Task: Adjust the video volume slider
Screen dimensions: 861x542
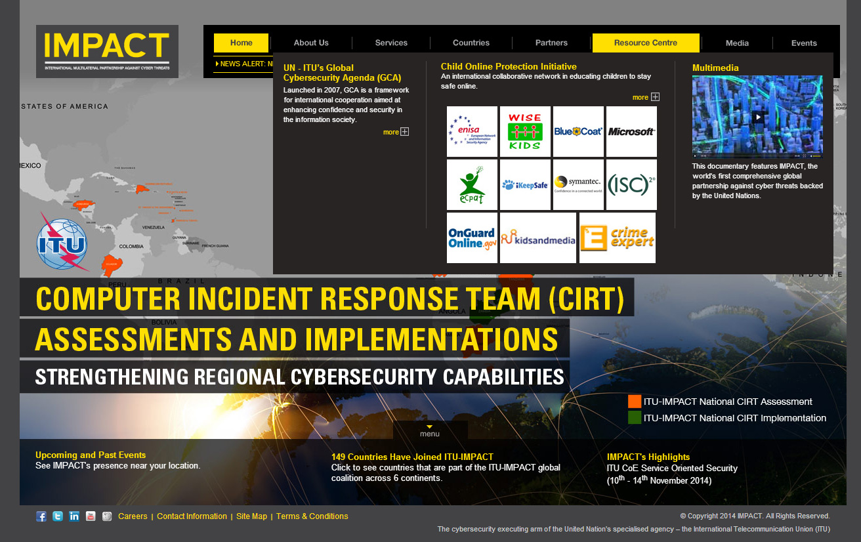Action: pyautogui.click(x=817, y=156)
